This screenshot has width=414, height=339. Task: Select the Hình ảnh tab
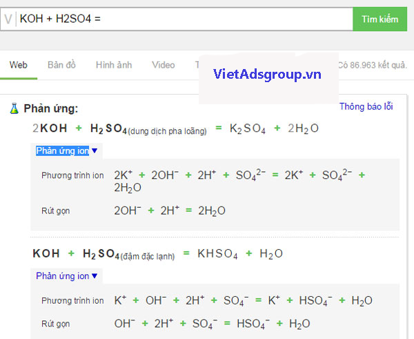114,65
